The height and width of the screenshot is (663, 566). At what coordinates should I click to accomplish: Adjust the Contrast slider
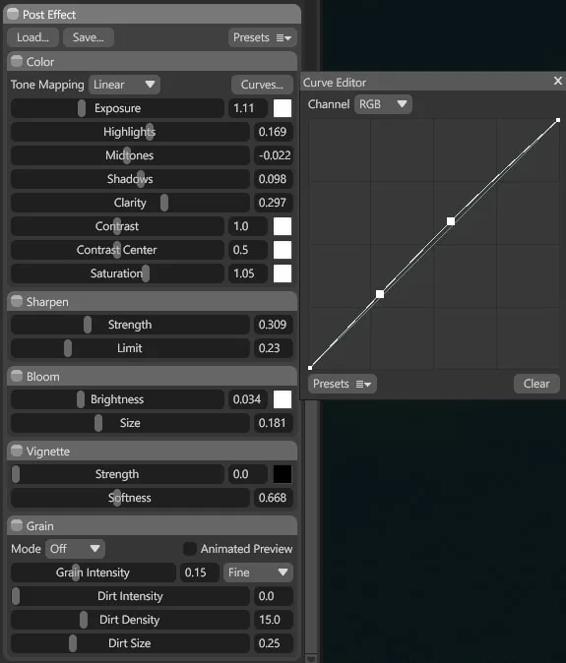(x=117, y=226)
